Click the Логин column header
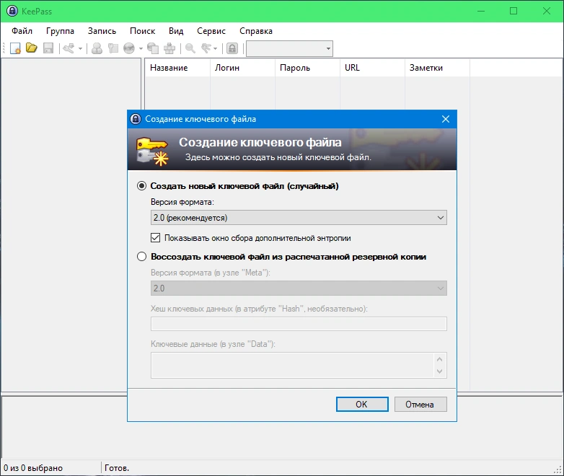The image size is (564, 476). point(242,68)
